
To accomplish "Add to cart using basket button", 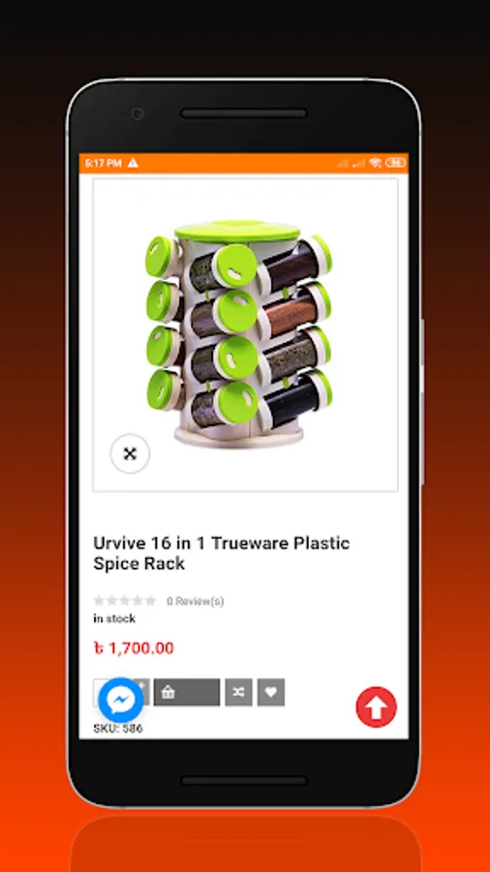I will (x=187, y=692).
